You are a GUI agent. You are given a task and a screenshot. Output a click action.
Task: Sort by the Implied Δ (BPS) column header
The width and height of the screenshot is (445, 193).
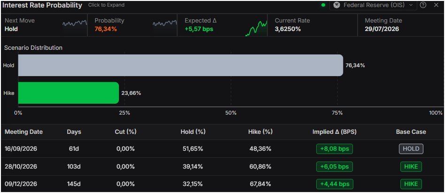[x=335, y=132]
